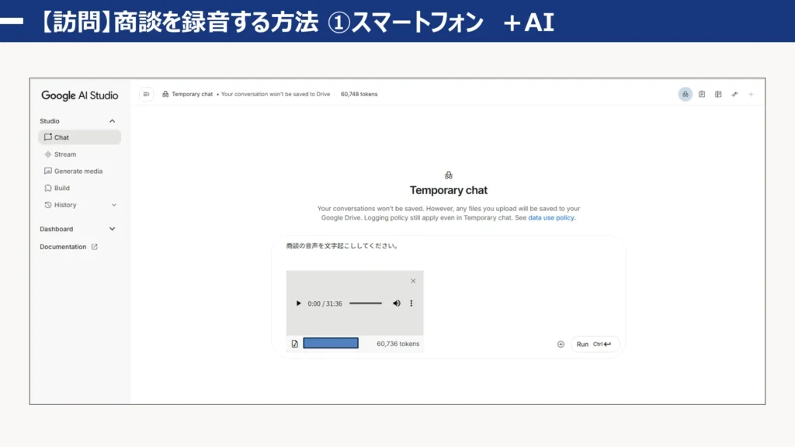Mute the audio with speaker icon

coord(397,303)
